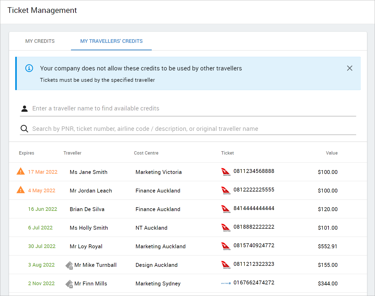The width and height of the screenshot is (375, 296).
Task: Select ticket number 0811234568888
Action: 254,171
